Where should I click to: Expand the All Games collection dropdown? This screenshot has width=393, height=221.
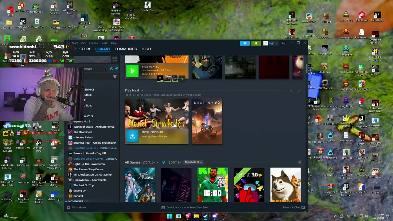click(158, 162)
